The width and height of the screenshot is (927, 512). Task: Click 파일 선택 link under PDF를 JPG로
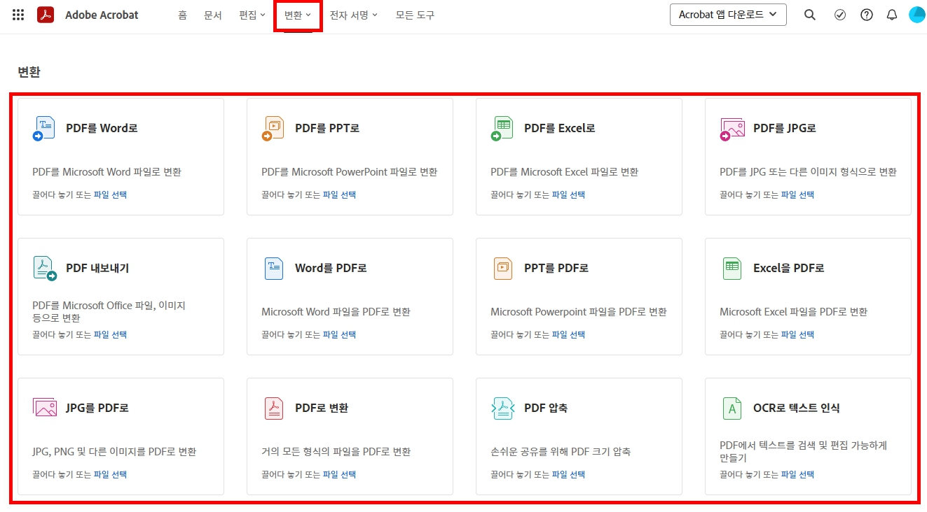[x=798, y=194]
